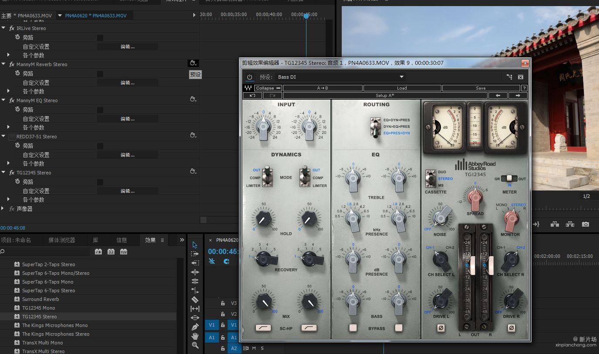Click the Export Frame camera icon

pyautogui.click(x=586, y=224)
